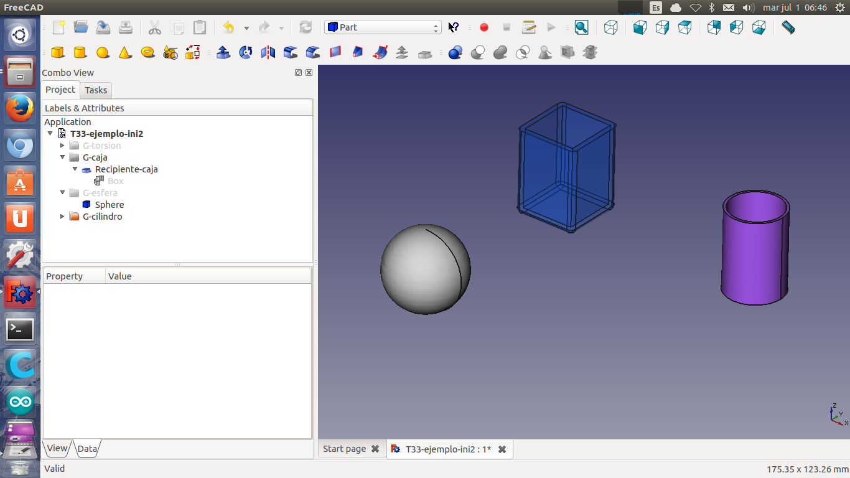Image resolution: width=850 pixels, height=478 pixels.
Task: Open the Start page document tab
Action: coord(344,449)
